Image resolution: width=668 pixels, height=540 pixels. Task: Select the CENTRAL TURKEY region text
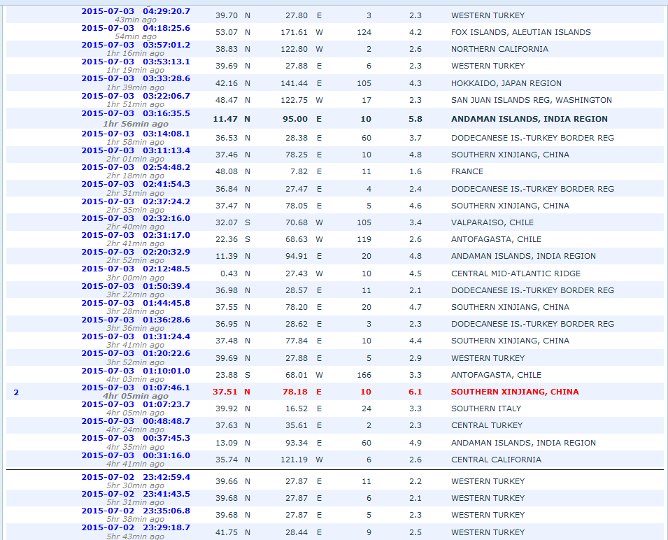tap(487, 425)
